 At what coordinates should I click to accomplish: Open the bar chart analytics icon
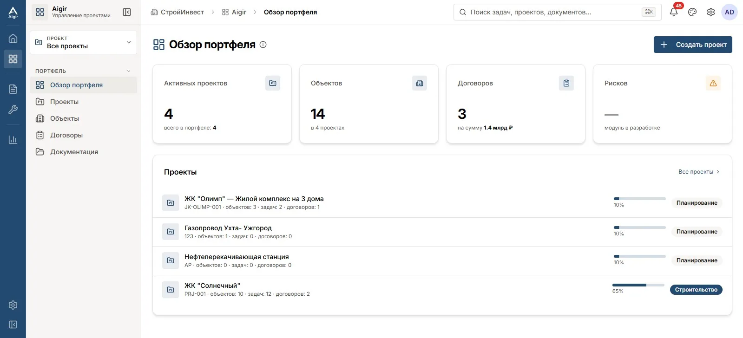13,140
